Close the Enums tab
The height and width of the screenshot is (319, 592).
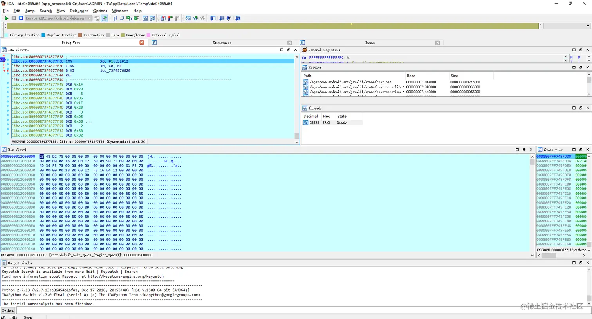click(x=437, y=43)
